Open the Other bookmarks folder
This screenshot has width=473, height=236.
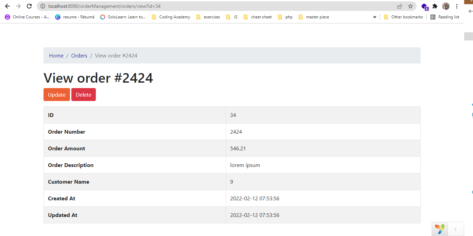(x=403, y=17)
